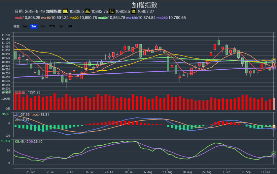The height and width of the screenshot is (174, 277).
Task: Click the yellow 開 price tag
Action: tap(65, 11)
